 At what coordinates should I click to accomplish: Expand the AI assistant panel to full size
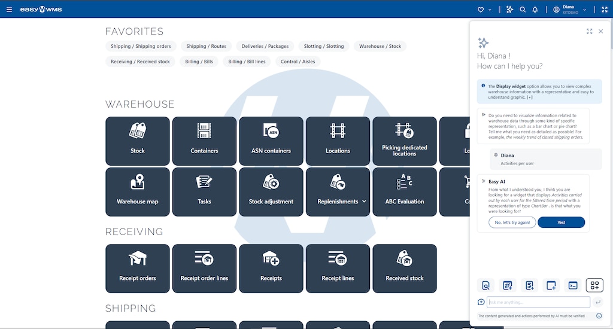point(589,31)
